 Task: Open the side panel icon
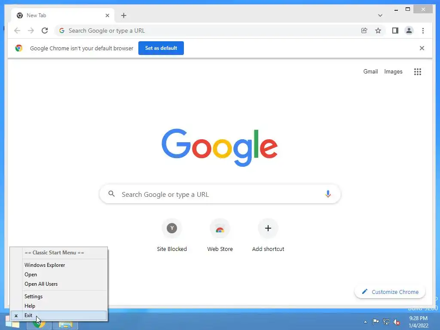395,31
